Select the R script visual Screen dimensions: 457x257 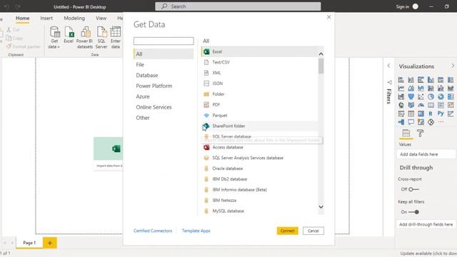coord(431,114)
